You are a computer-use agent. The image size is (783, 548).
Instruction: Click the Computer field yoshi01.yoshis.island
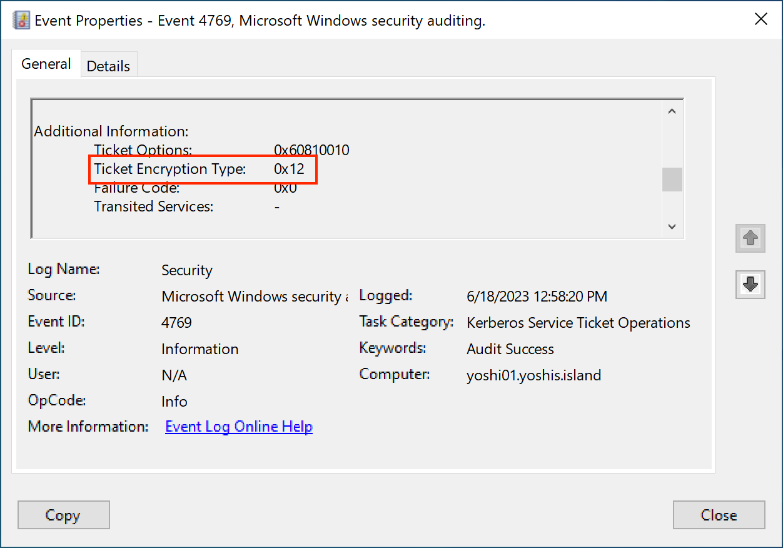point(533,375)
